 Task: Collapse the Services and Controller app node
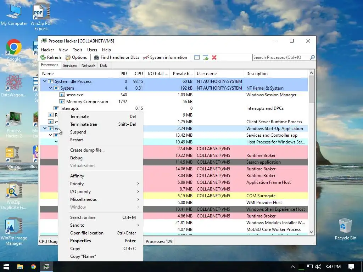click(x=50, y=135)
